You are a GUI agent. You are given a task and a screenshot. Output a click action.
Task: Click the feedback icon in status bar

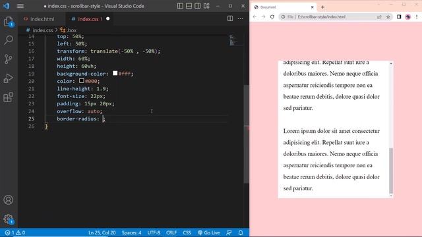[229, 232]
